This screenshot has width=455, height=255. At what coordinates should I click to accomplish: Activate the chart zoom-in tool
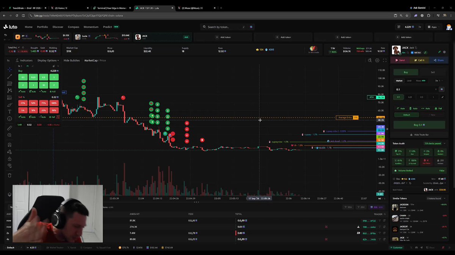pyautogui.click(x=9, y=135)
